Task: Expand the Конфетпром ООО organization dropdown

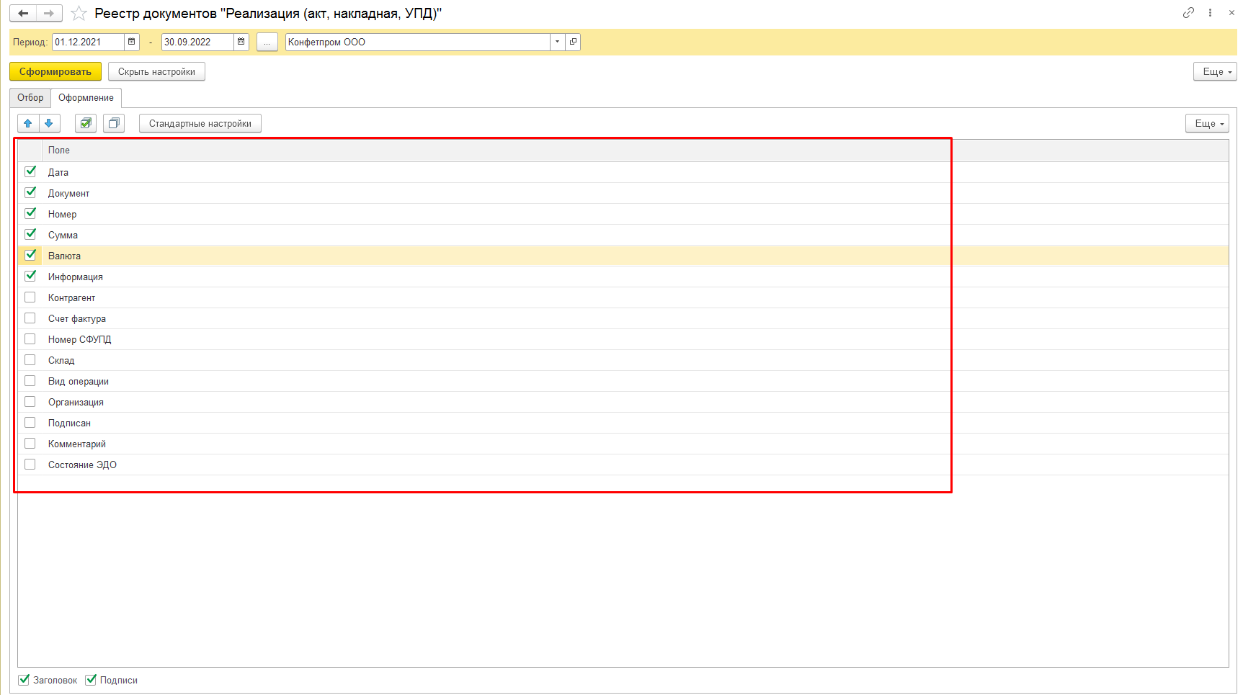Action: pyautogui.click(x=557, y=42)
